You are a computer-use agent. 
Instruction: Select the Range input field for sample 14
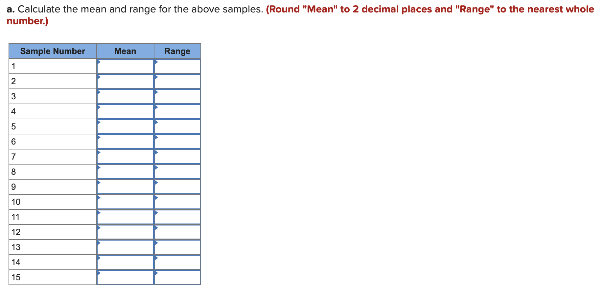point(177,262)
